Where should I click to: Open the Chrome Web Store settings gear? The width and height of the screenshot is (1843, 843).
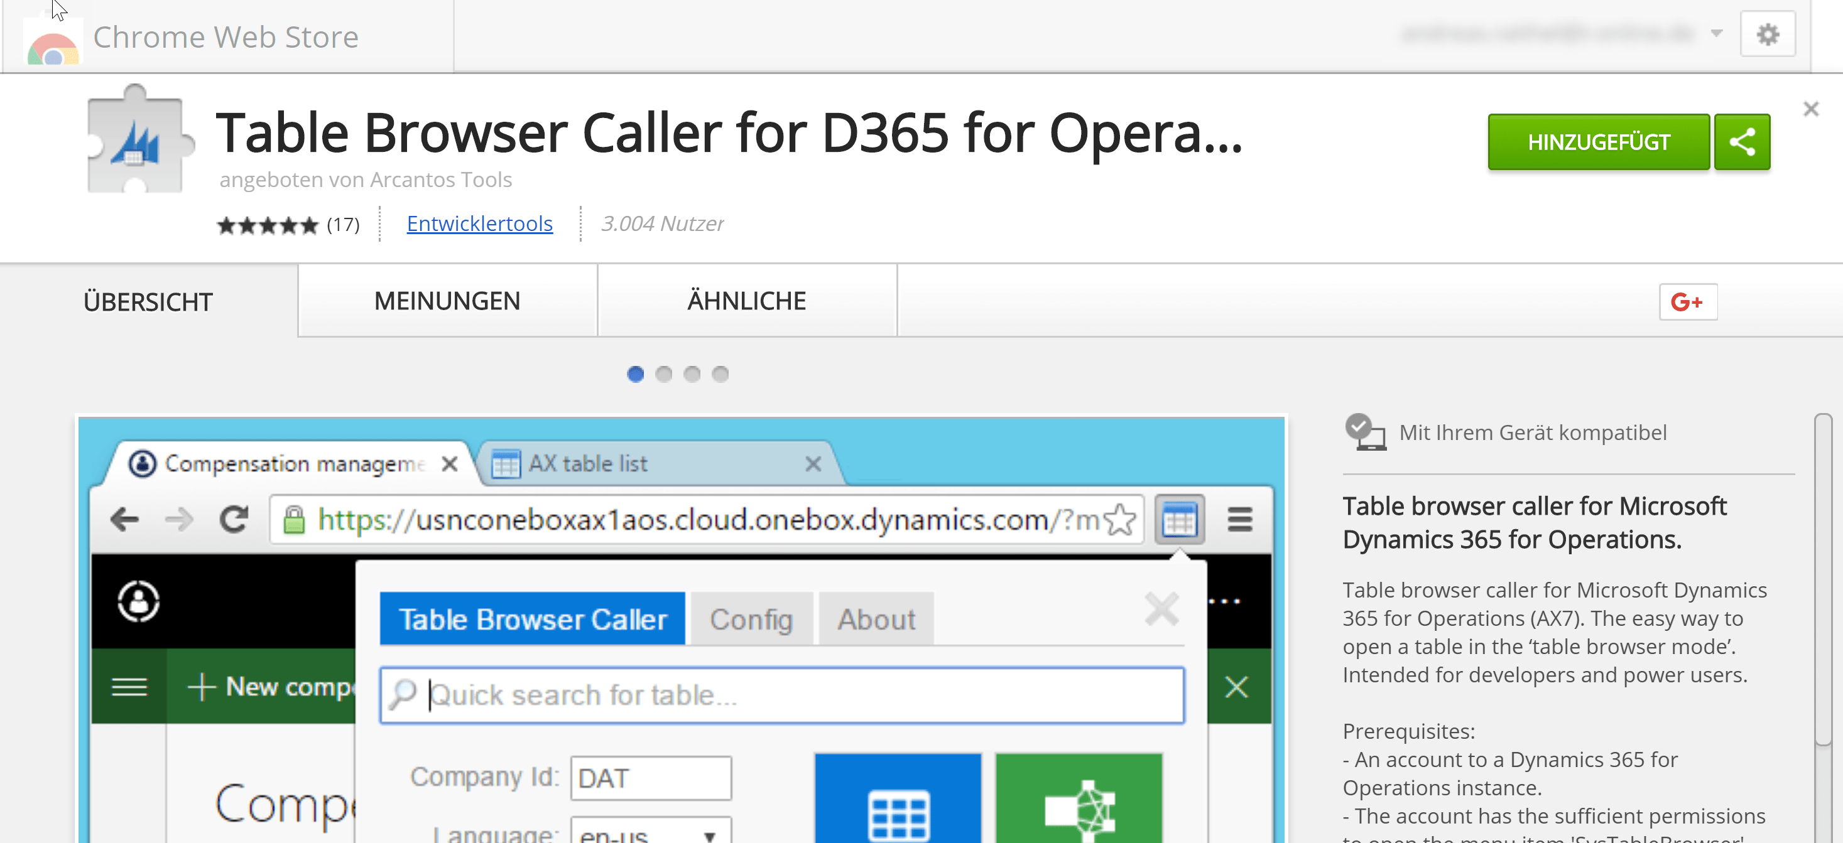1767,33
